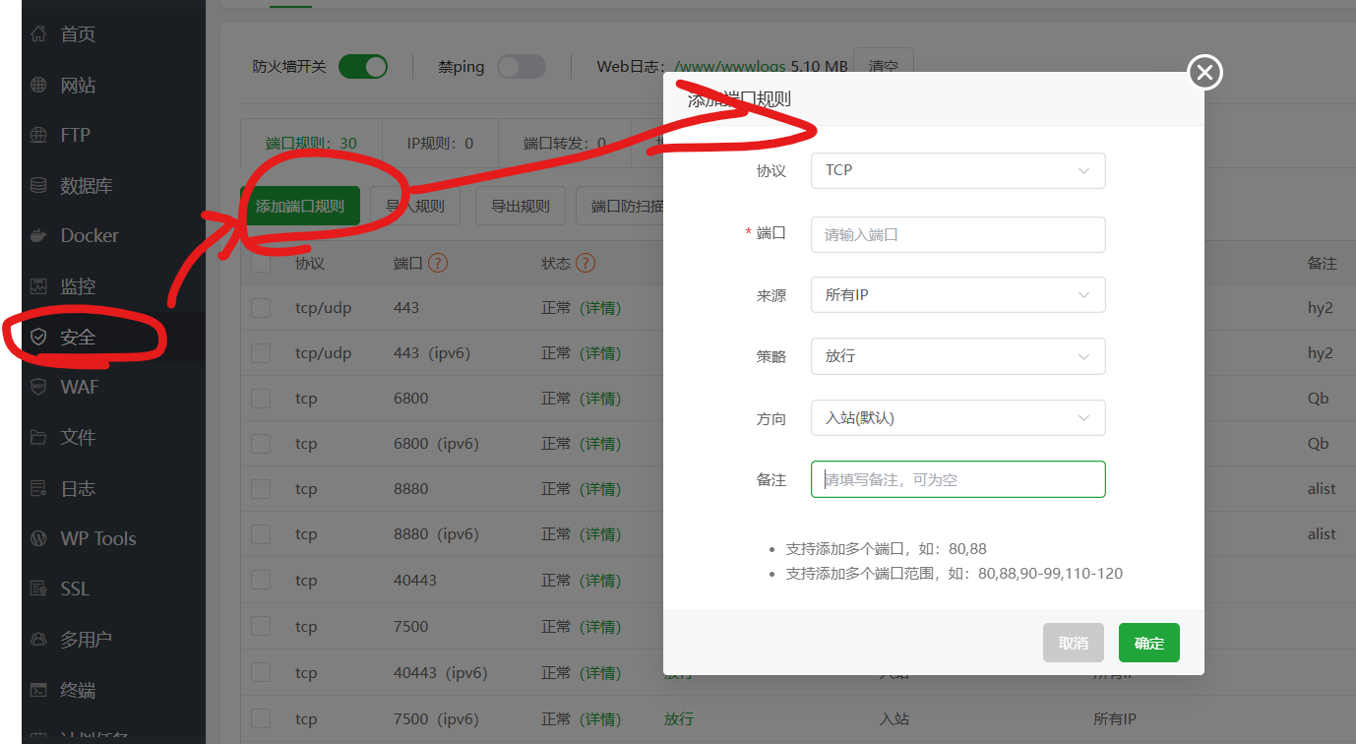Click the question mark icon beside 端口 header
This screenshot has width=1356, height=744.
coord(438,264)
